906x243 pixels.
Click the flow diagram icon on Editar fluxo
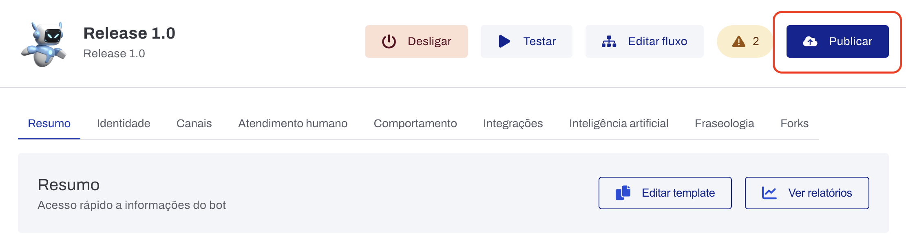(x=609, y=41)
